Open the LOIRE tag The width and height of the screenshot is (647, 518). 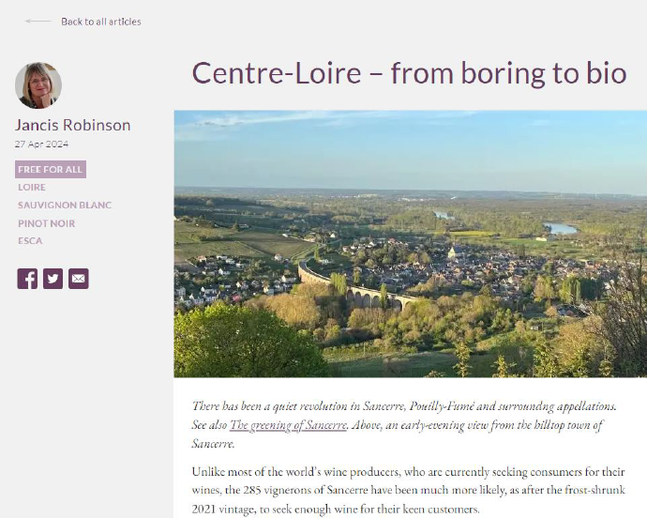pyautogui.click(x=32, y=188)
